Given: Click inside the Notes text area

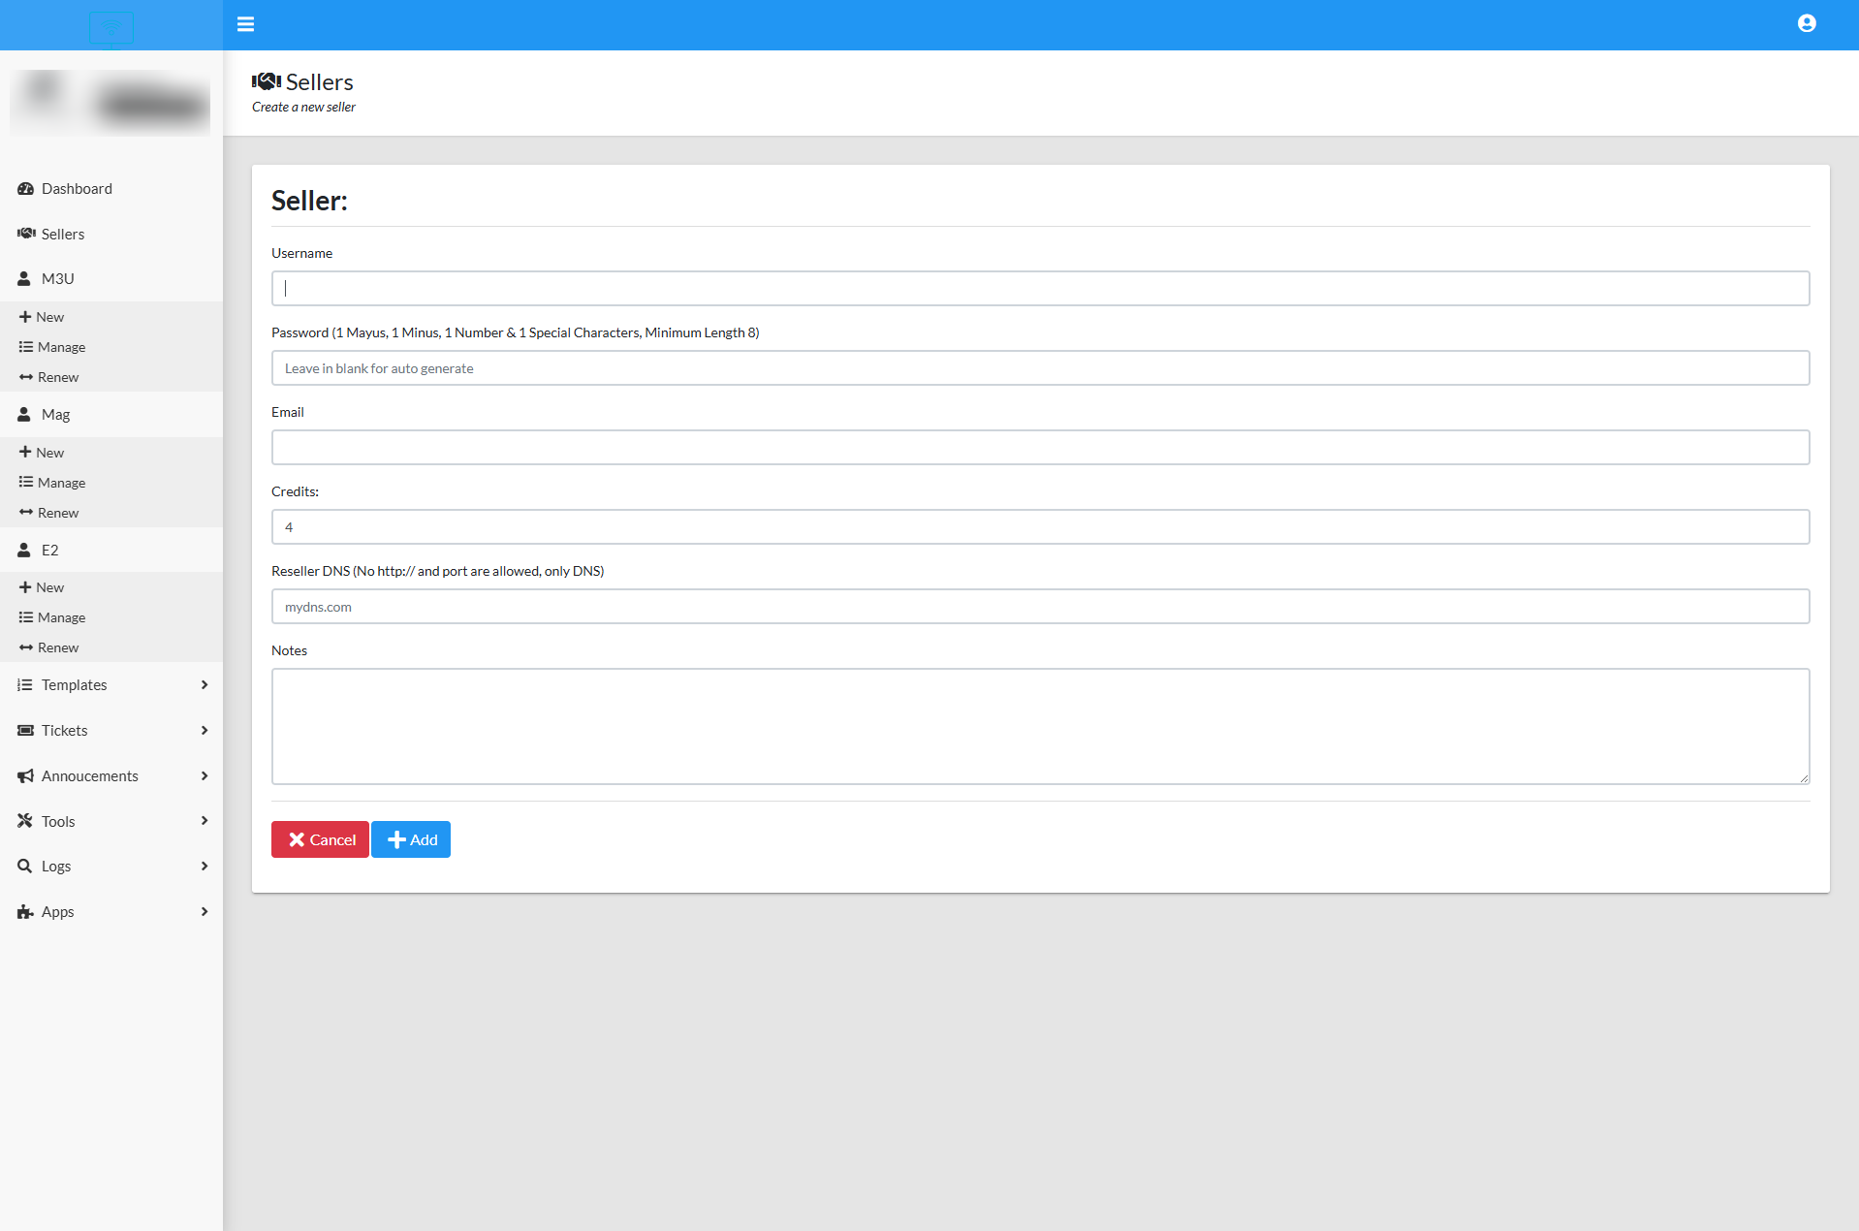Looking at the screenshot, I should 1037,726.
